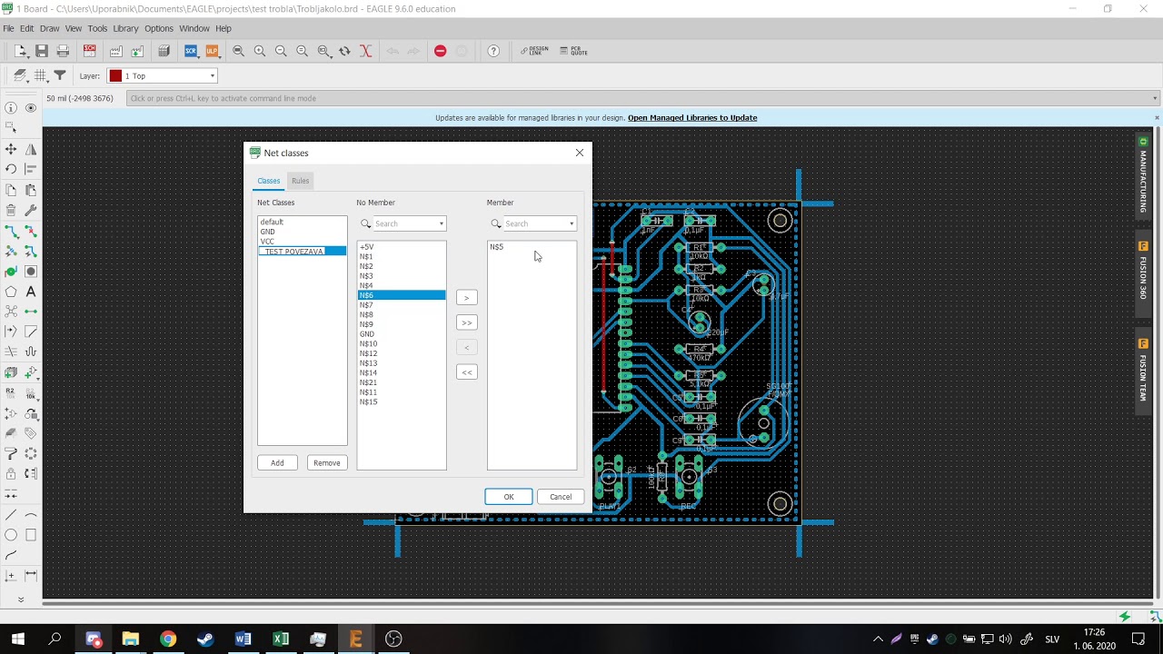1163x654 pixels.
Task: Select the Text tool
Action: click(31, 292)
